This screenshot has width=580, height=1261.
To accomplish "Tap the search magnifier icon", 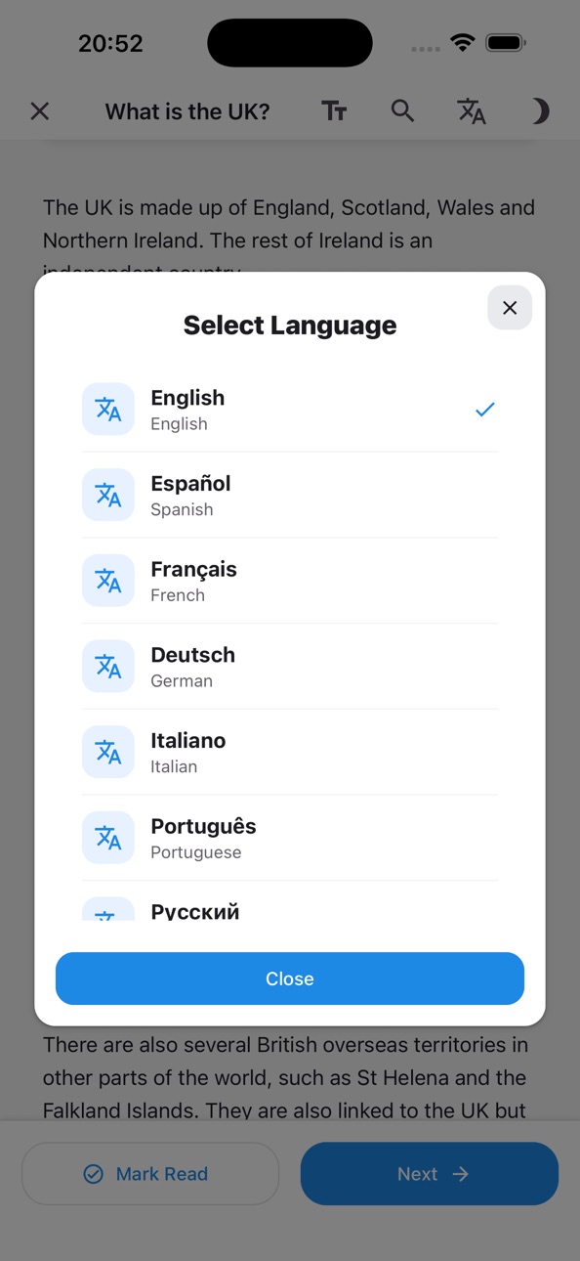I will coord(402,110).
